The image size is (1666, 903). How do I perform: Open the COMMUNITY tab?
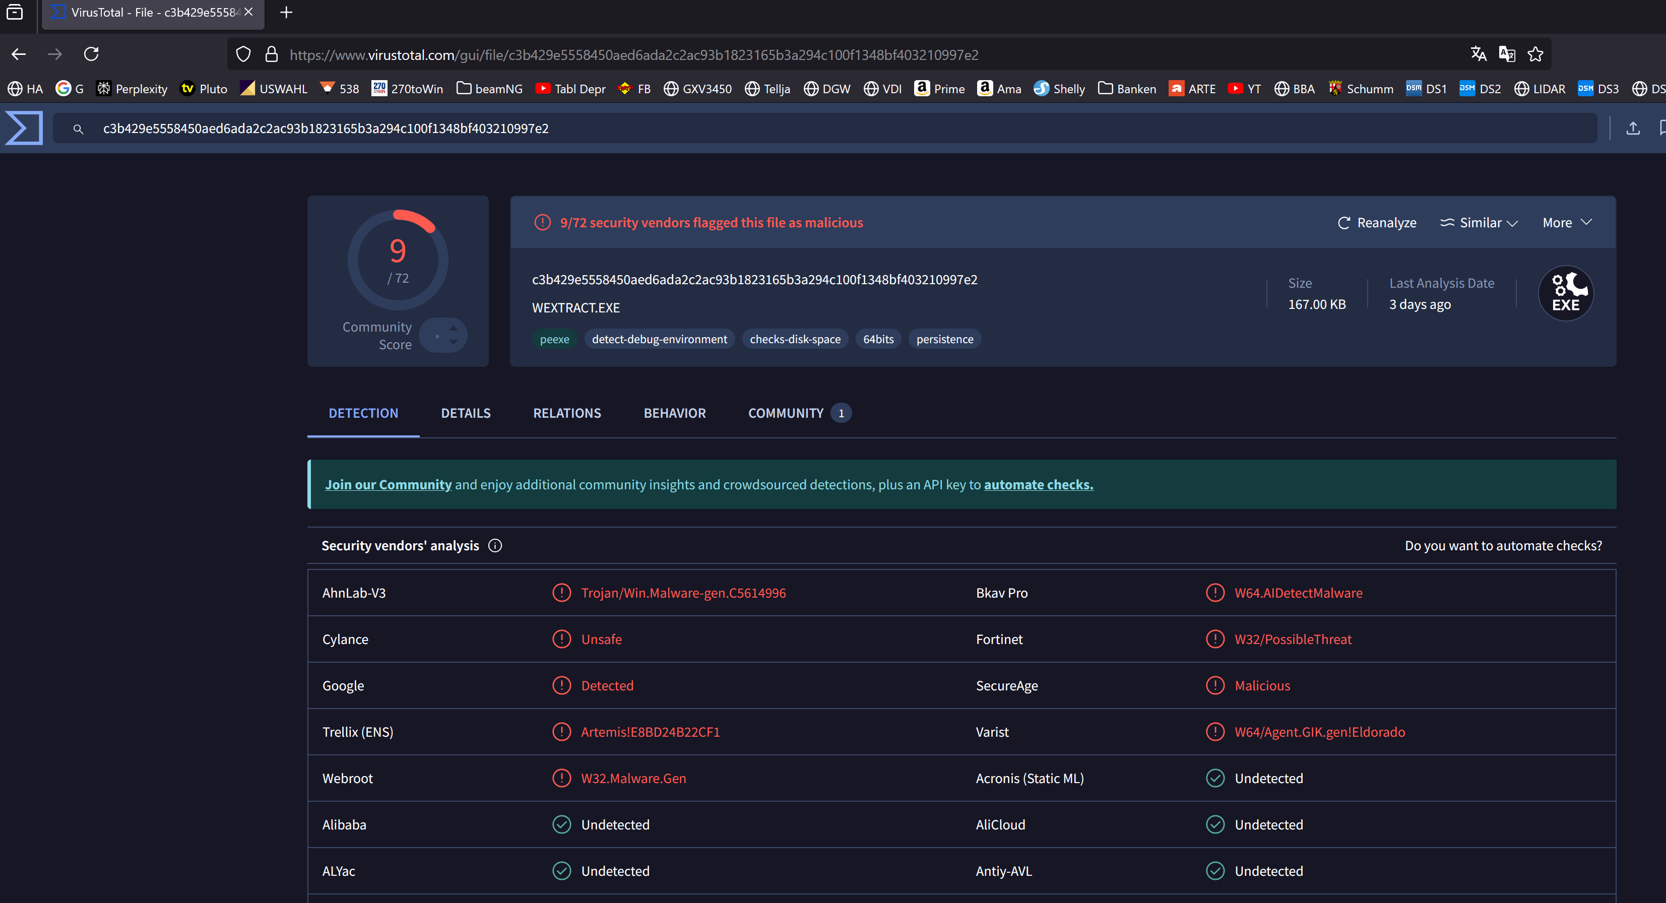(x=785, y=413)
